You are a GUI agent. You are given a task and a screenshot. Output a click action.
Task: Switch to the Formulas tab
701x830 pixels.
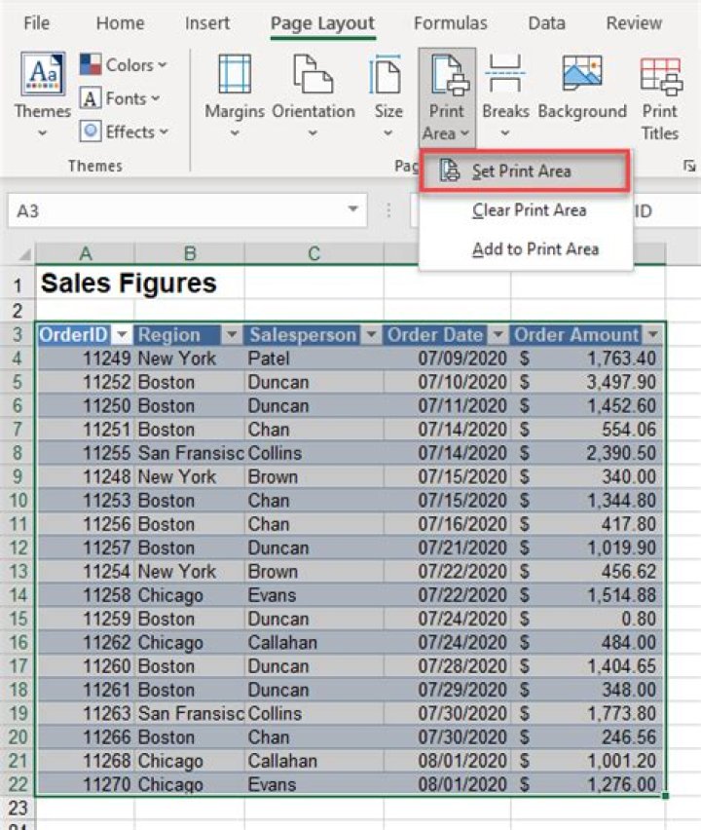(450, 23)
